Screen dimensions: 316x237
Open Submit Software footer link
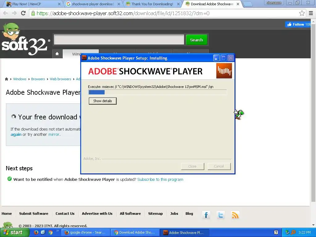[34, 214]
